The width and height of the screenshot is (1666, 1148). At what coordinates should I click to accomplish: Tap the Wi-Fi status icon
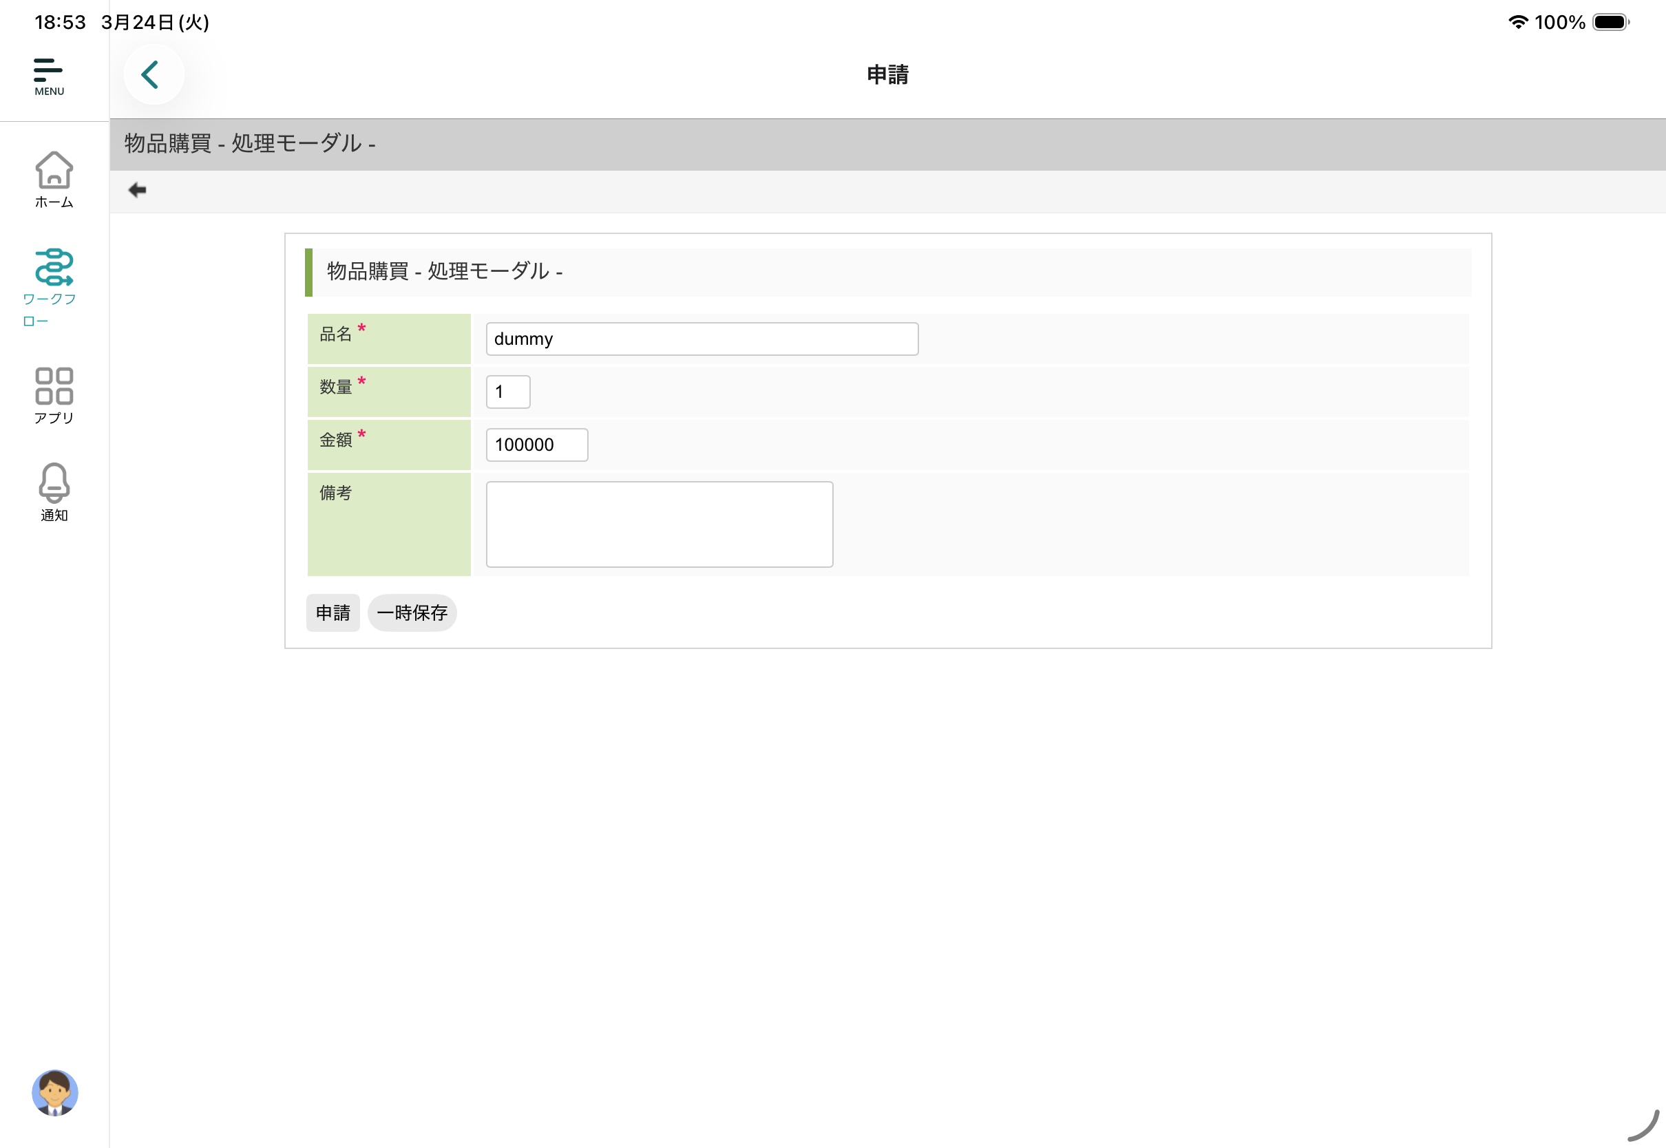pyautogui.click(x=1518, y=22)
